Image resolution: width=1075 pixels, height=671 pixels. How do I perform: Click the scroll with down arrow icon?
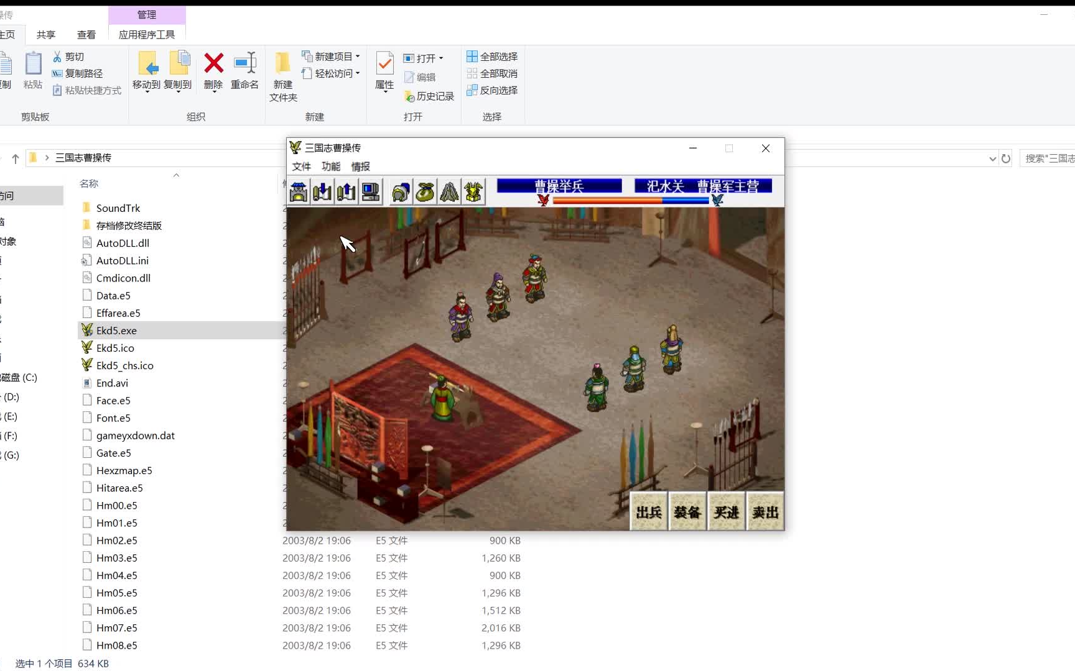322,192
